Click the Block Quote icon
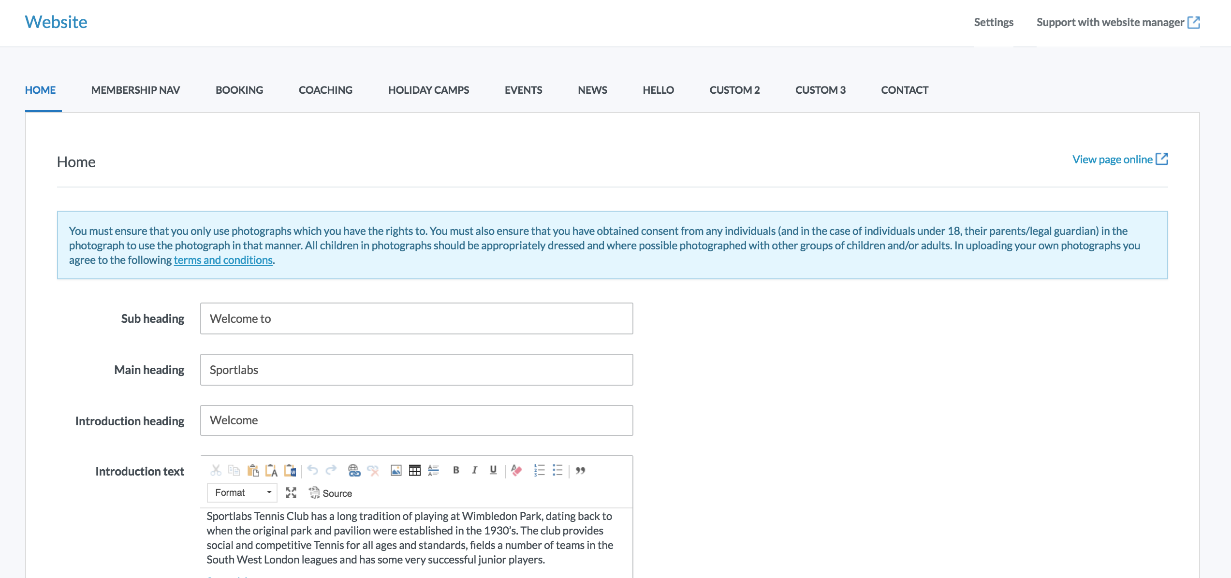1231x578 pixels. [x=580, y=470]
